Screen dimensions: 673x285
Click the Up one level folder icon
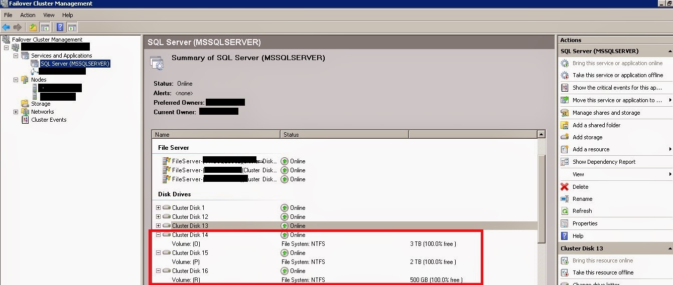point(33,27)
